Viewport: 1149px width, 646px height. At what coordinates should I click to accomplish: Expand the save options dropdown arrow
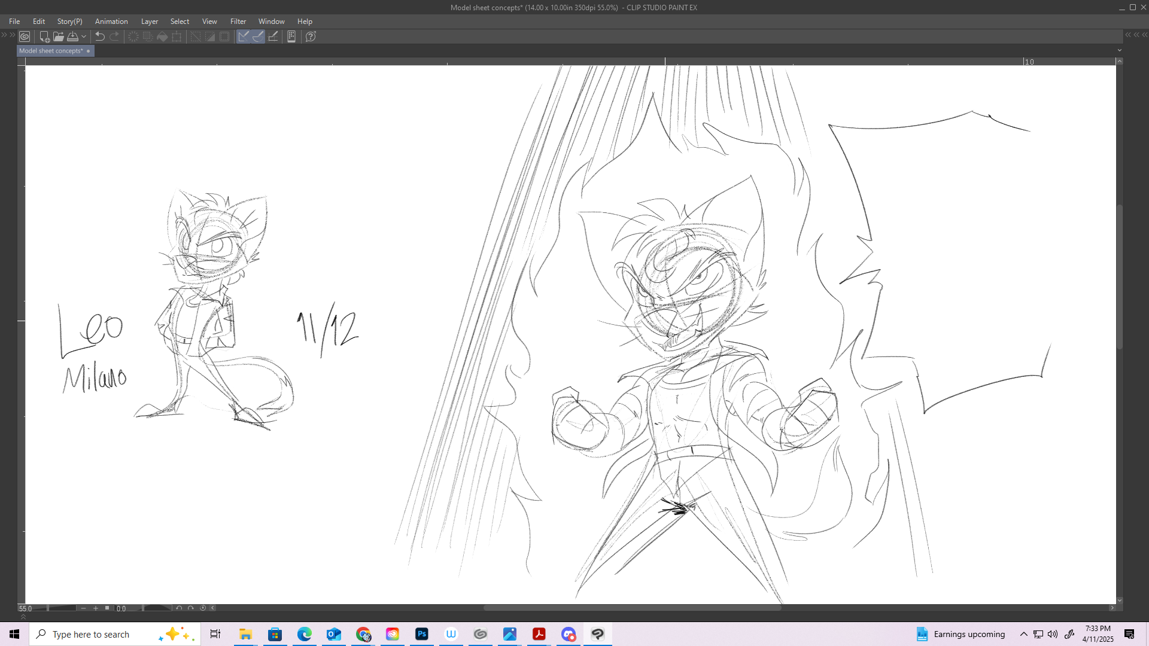click(84, 36)
